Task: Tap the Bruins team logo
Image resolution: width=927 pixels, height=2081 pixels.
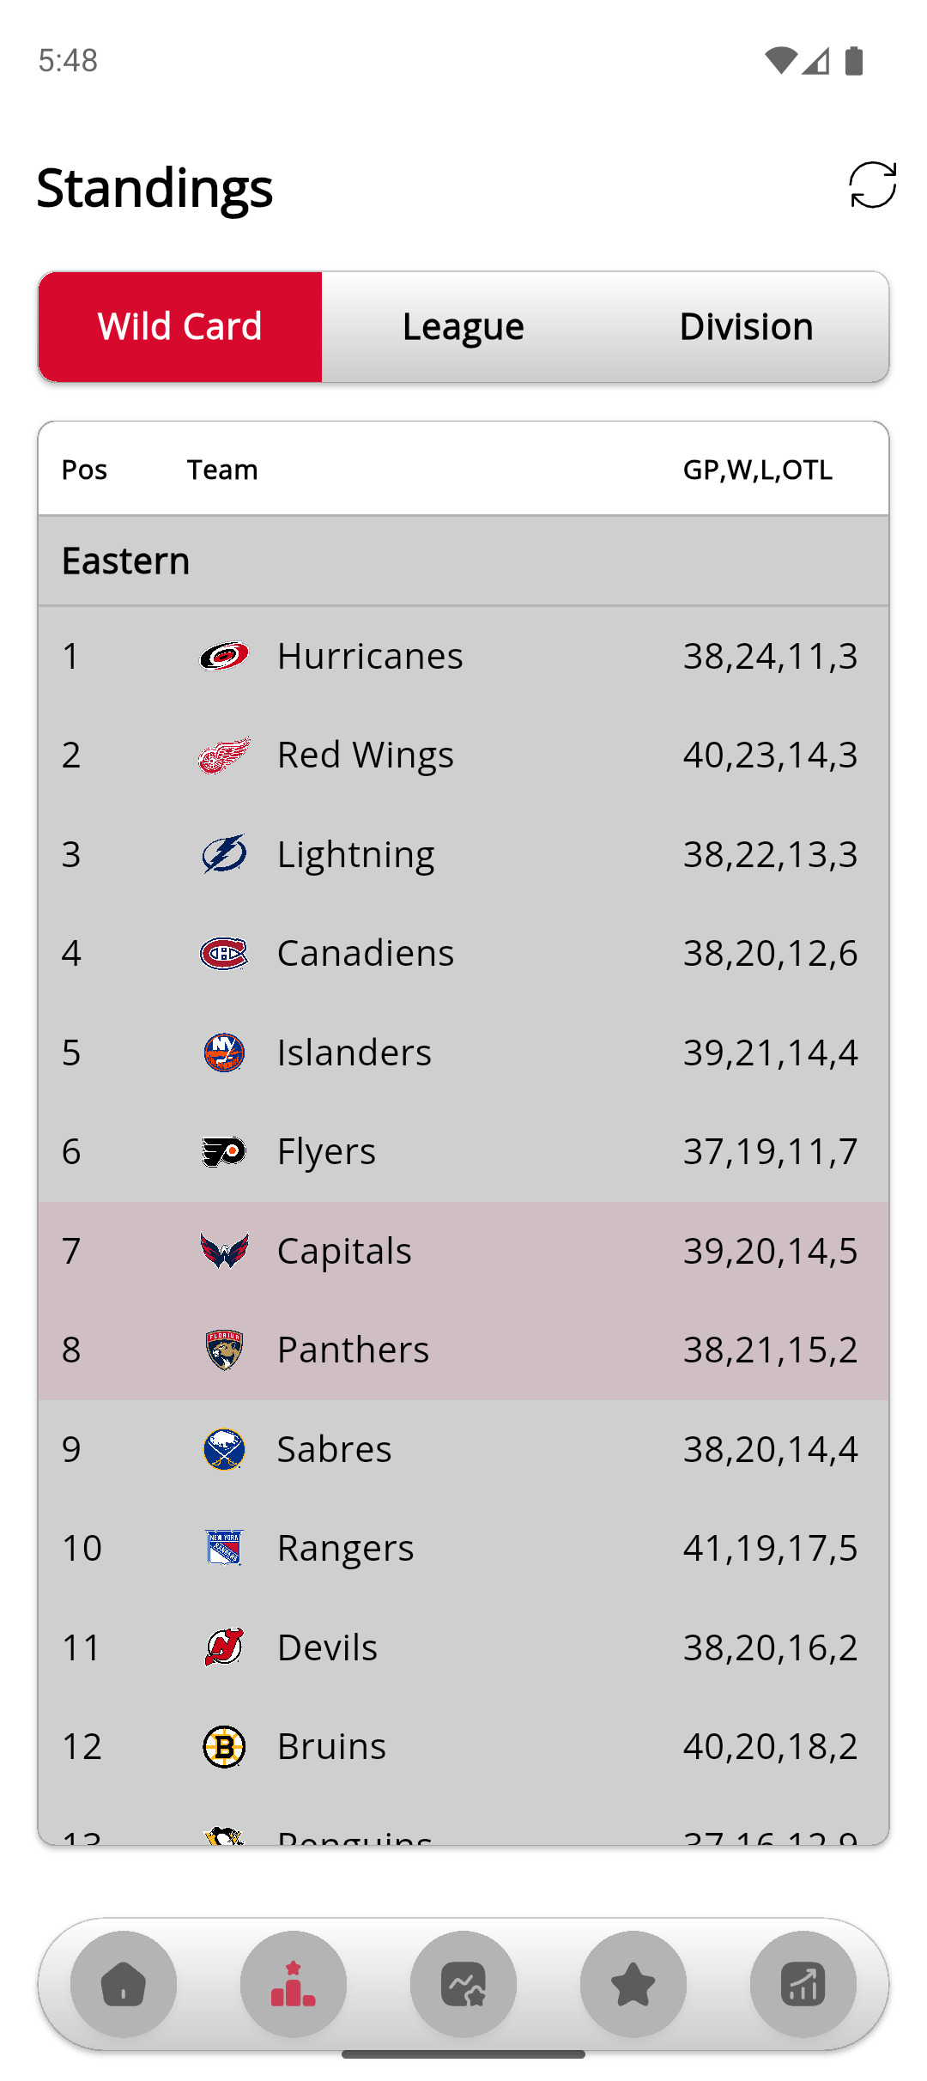Action: point(224,1746)
